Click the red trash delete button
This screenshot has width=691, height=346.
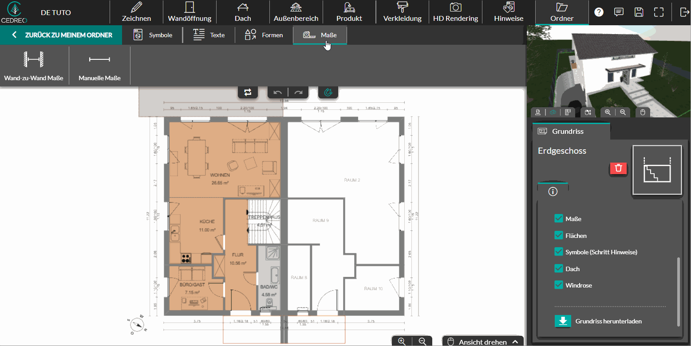click(x=618, y=168)
